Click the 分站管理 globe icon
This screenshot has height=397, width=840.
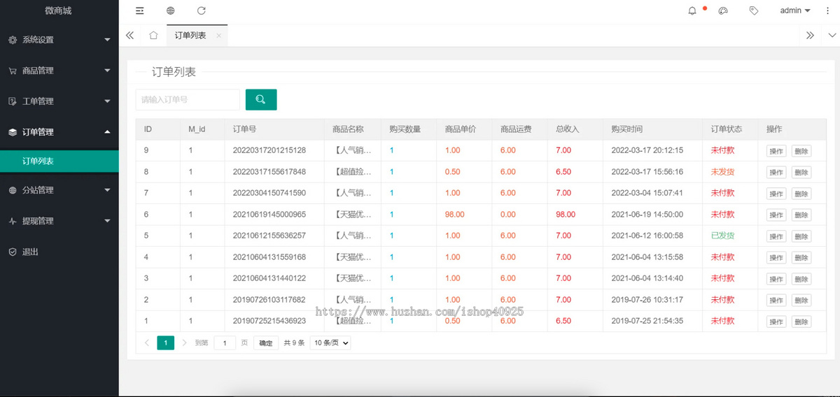(13, 190)
